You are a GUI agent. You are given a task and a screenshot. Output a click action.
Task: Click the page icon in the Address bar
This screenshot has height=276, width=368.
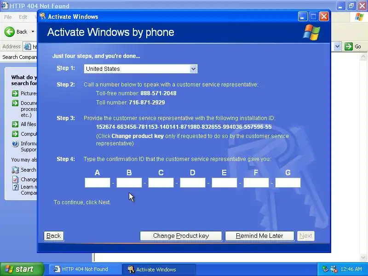tap(28, 47)
